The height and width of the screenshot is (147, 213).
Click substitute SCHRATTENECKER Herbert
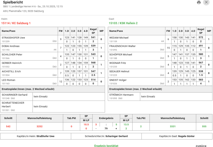coord(13,105)
